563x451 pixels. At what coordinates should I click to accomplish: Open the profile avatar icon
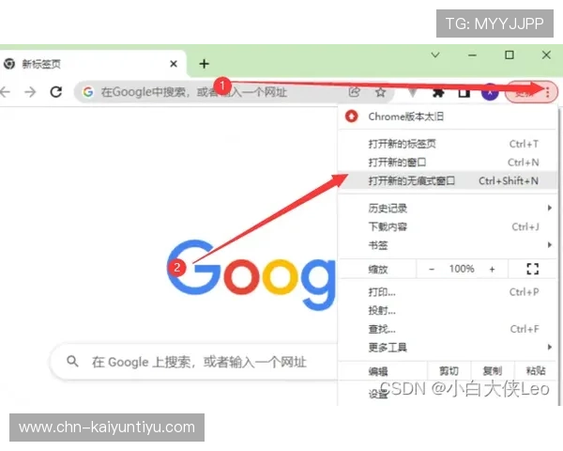pos(490,92)
